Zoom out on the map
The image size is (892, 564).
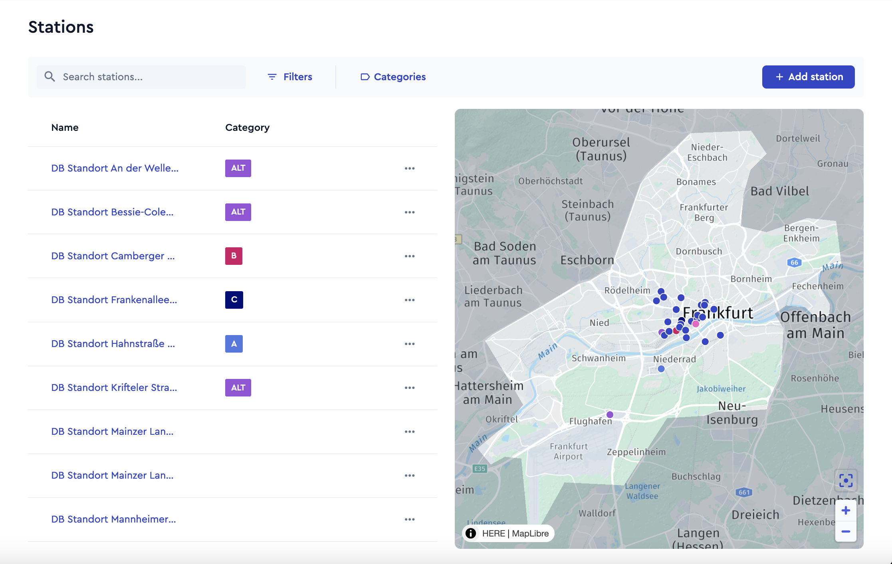(846, 532)
